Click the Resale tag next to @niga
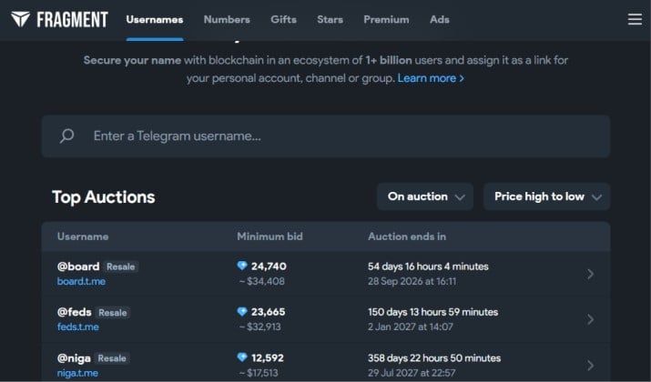Screen dimensions: 651x382 [112, 358]
